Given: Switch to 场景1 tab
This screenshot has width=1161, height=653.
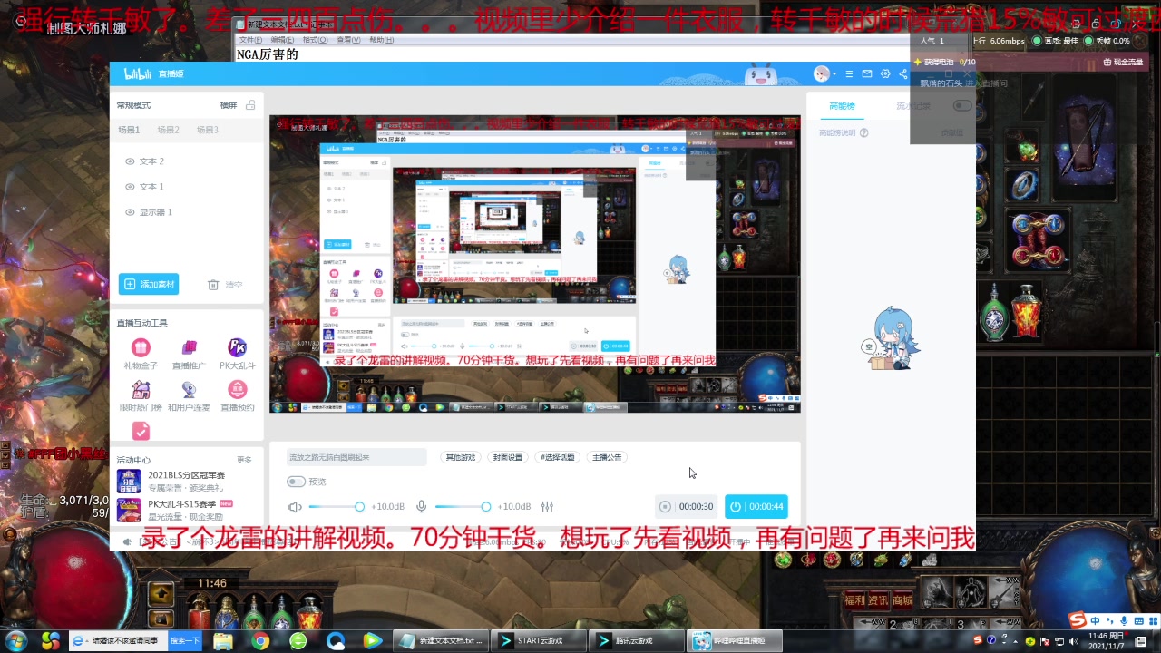Looking at the screenshot, I should point(129,130).
